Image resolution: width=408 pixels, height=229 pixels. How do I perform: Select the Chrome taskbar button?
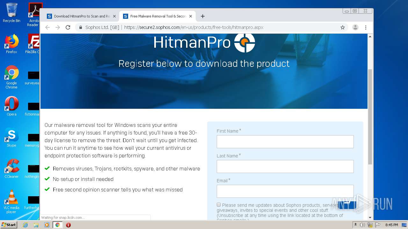pyautogui.click(x=57, y=225)
